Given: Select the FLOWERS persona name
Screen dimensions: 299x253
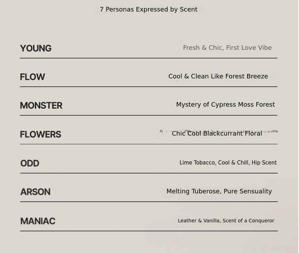Looking at the screenshot, I should (40, 135).
